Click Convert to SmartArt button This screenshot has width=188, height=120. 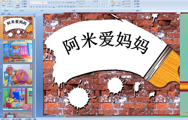point(84,6)
